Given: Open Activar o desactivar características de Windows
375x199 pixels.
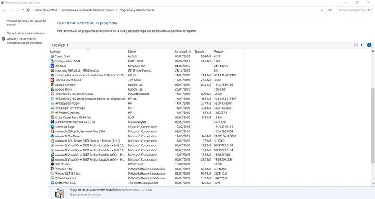Looking at the screenshot, I should (x=24, y=41).
